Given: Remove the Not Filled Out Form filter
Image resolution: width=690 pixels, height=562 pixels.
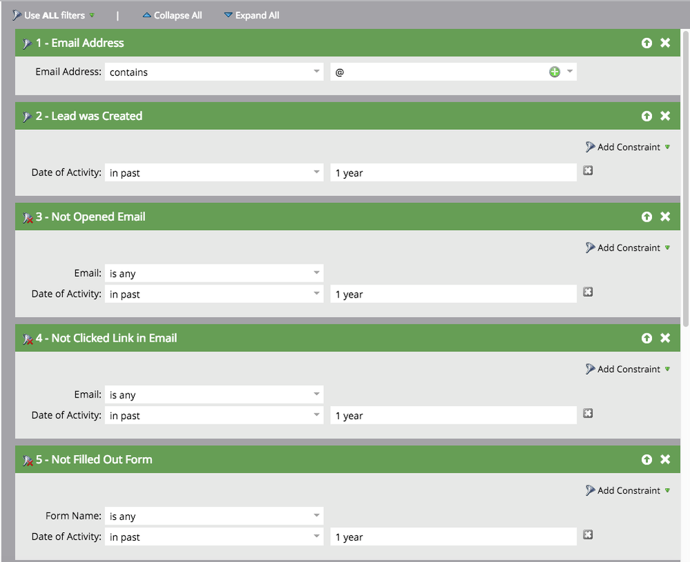Looking at the screenshot, I should coord(665,460).
